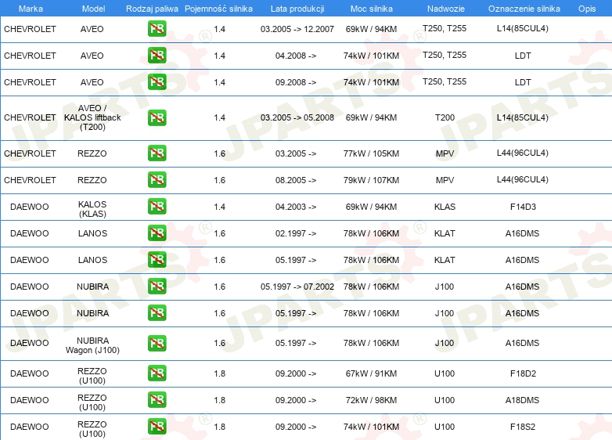Click the Moc silnika column header
Screen dimensions: 612x440
click(x=372, y=9)
